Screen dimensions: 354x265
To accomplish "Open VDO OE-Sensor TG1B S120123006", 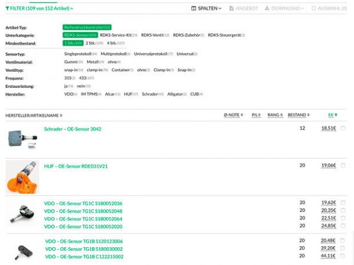I will (84, 241).
